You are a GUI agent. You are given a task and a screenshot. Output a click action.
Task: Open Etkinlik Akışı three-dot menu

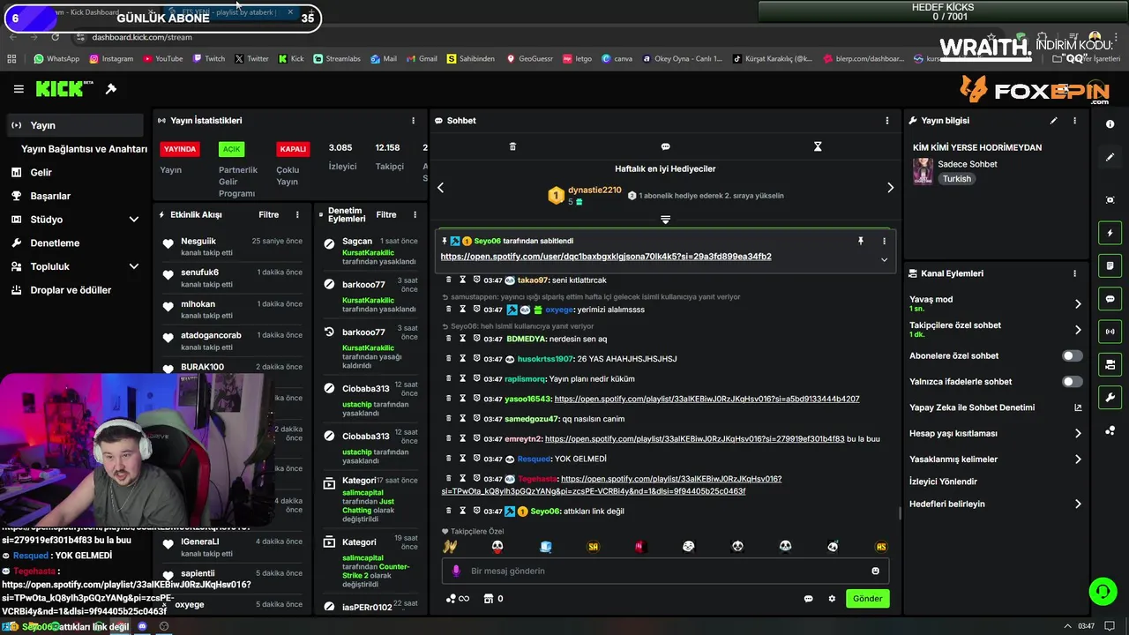[297, 214]
